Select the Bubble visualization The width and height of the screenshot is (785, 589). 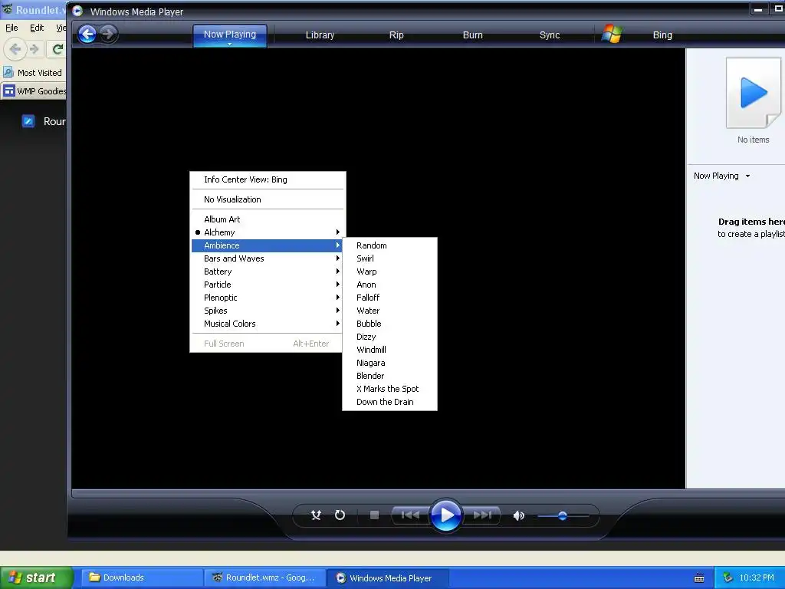pos(389,324)
